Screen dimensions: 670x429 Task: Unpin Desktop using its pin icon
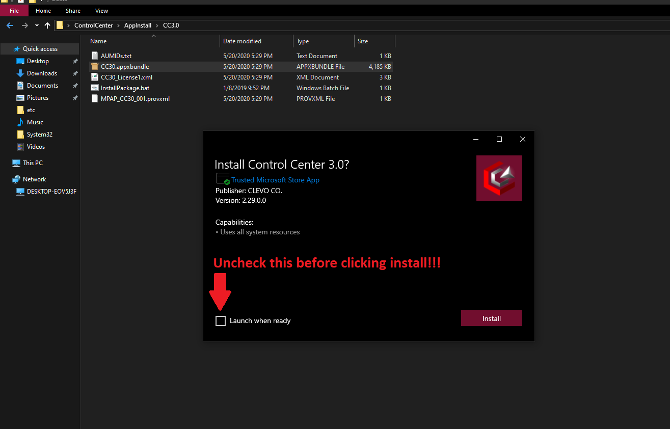point(75,61)
